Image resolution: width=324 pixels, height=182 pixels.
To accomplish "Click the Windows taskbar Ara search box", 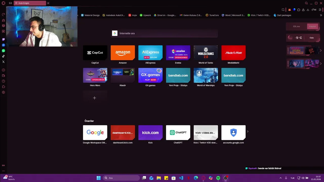I will (x=122, y=178).
